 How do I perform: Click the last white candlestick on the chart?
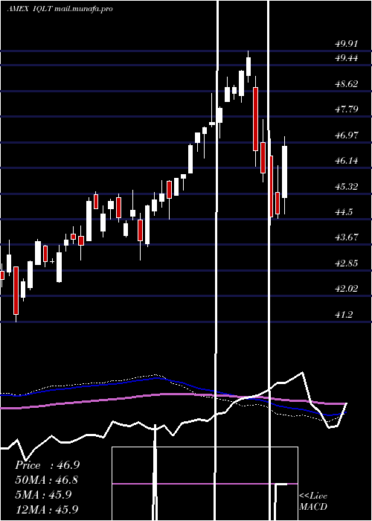pos(285,172)
